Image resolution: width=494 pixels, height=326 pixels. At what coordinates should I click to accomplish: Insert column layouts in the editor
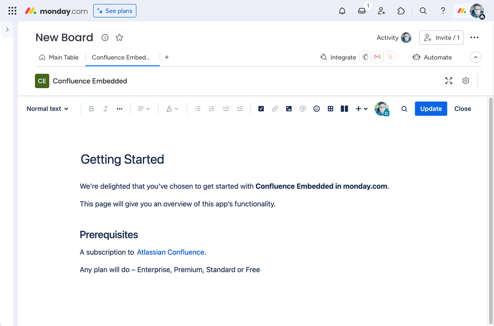click(344, 109)
